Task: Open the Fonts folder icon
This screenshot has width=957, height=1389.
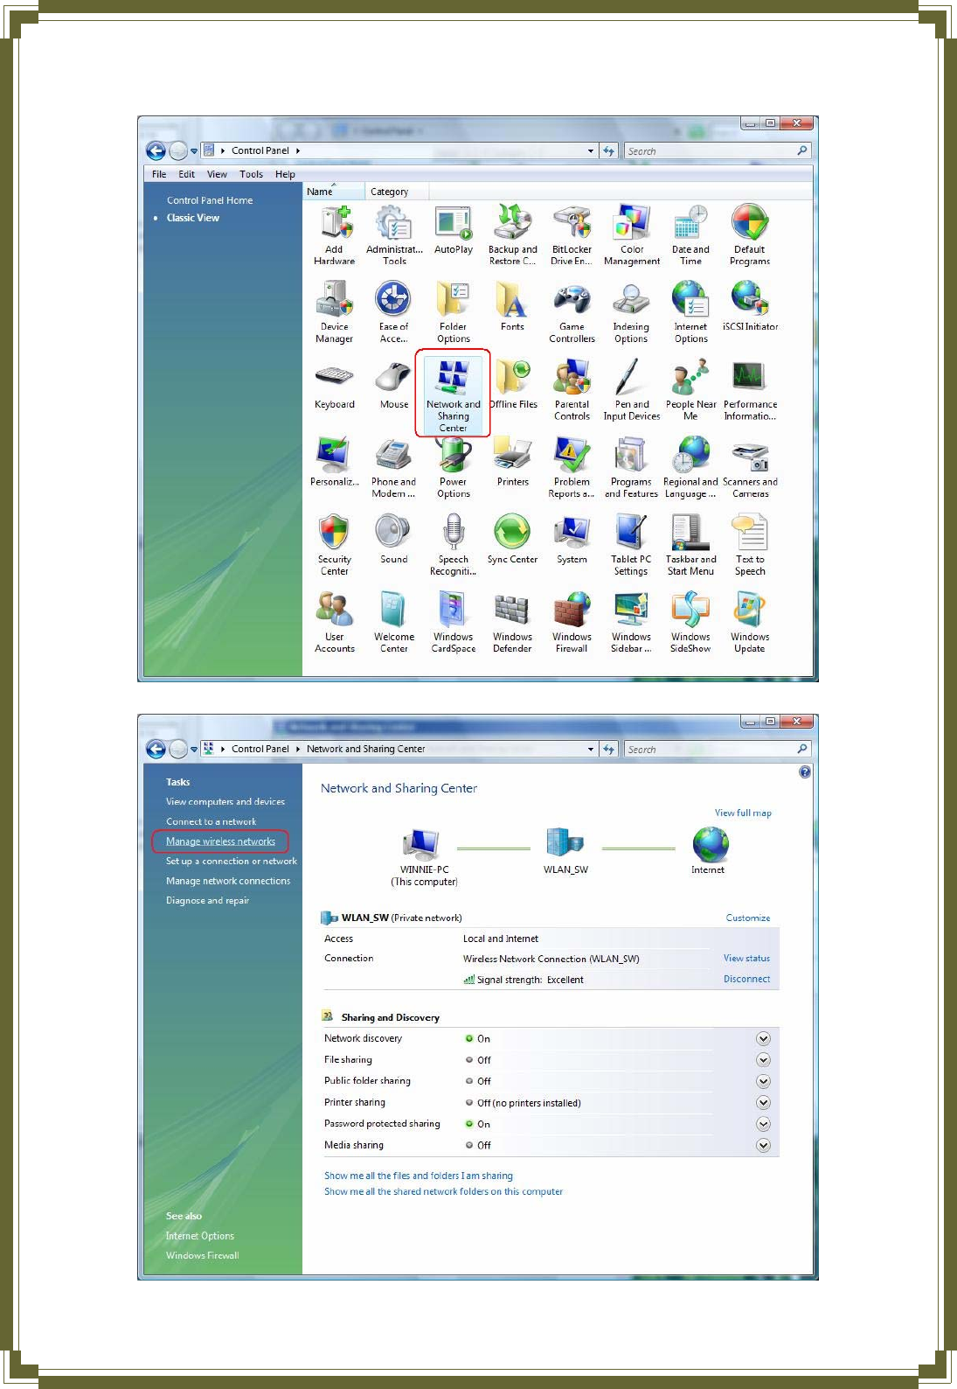Action: [513, 306]
